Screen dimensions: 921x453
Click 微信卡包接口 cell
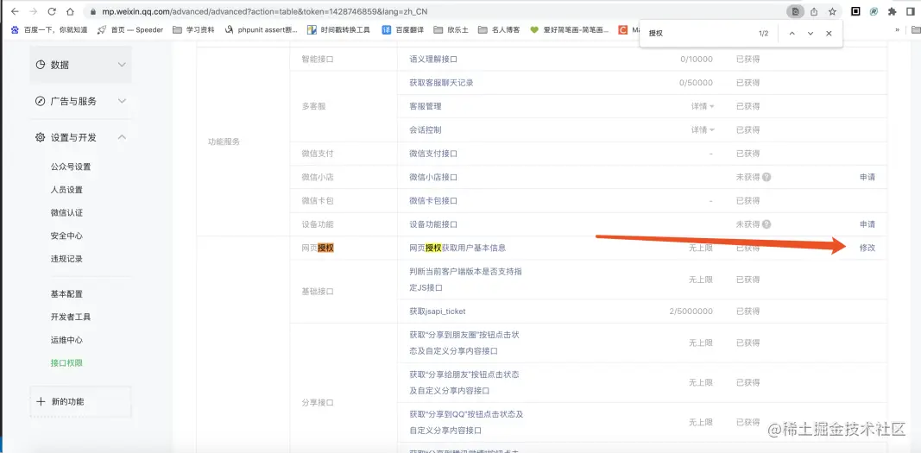433,201
